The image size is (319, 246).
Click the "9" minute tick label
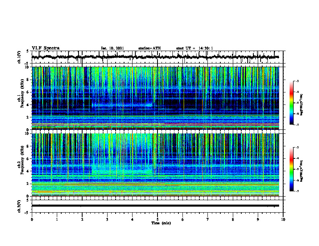tap(258, 219)
